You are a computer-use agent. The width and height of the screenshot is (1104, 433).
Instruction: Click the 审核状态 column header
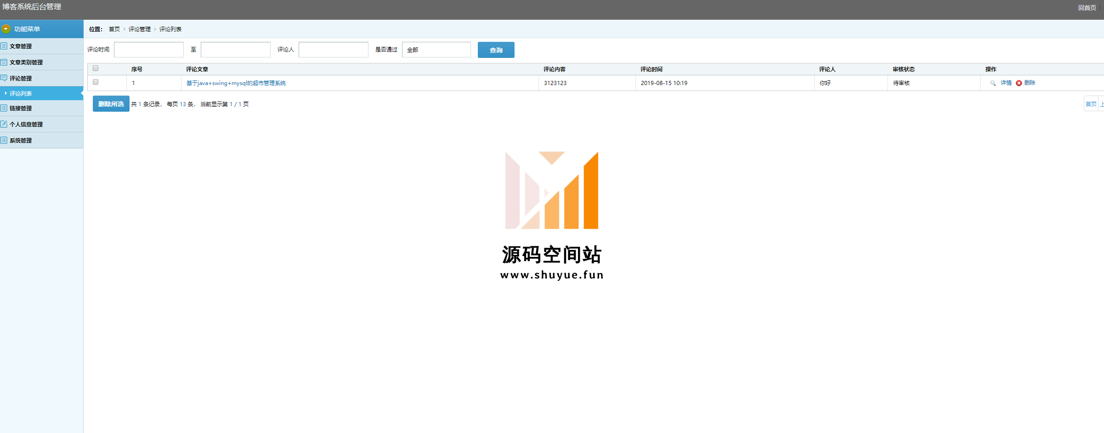pyautogui.click(x=904, y=69)
